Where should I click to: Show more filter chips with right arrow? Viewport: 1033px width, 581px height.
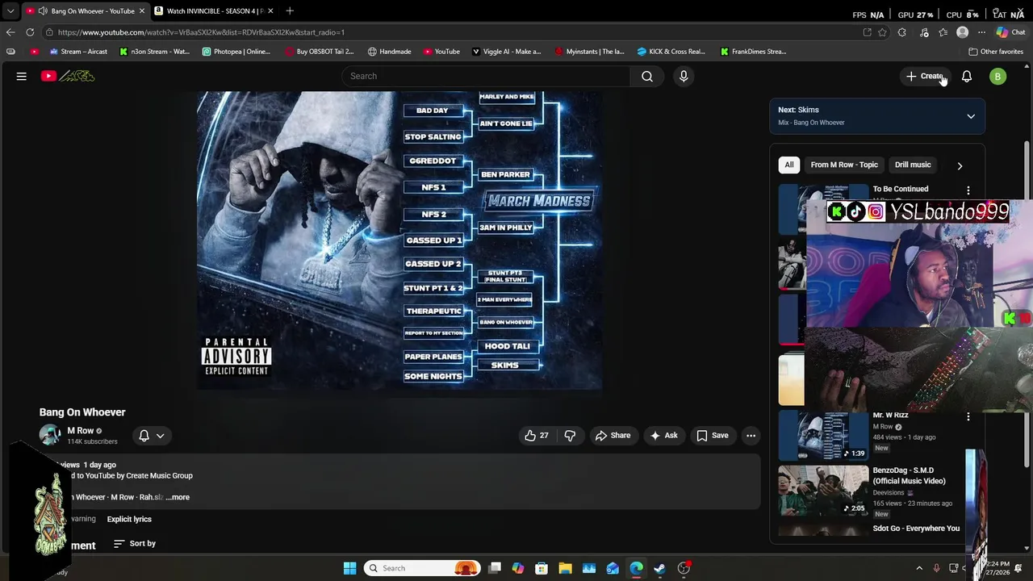click(x=960, y=165)
